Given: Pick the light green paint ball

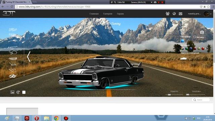Looking at the screenshot, I should pyautogui.click(x=199, y=48).
